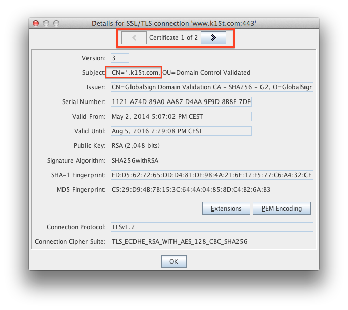
Task: Zoom the dialog with green button
Action: (x=56, y=23)
